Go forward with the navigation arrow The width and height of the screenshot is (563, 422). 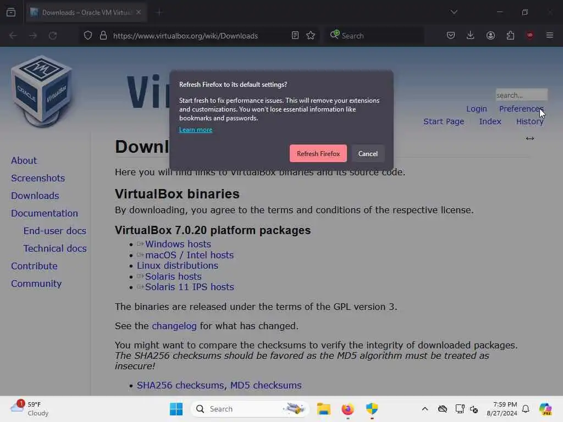[x=33, y=36]
